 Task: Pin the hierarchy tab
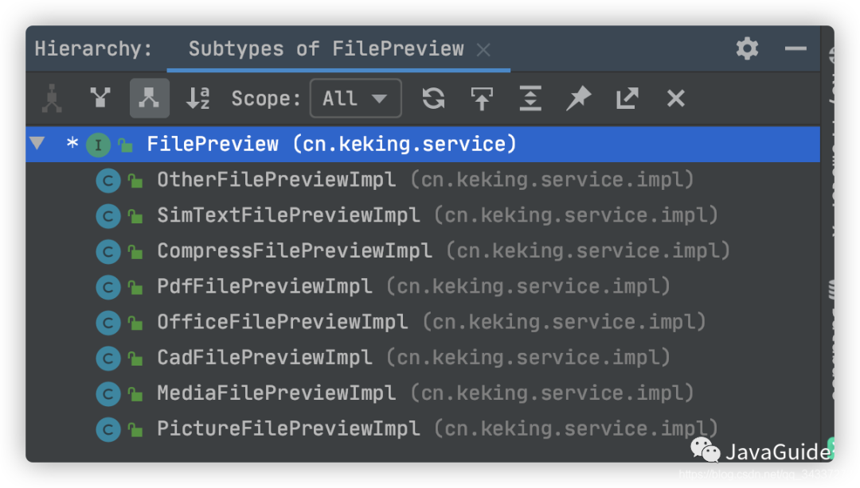pos(579,98)
